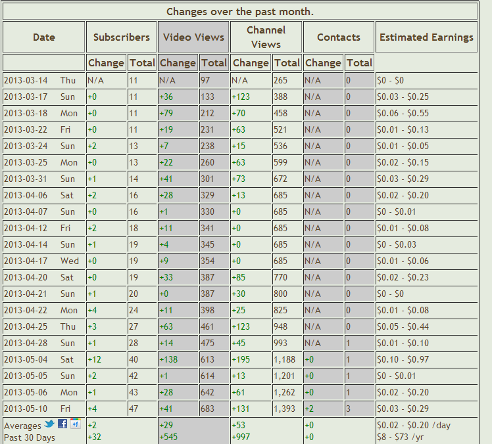
Task: Select the Channel Views column header
Action: [x=266, y=37]
